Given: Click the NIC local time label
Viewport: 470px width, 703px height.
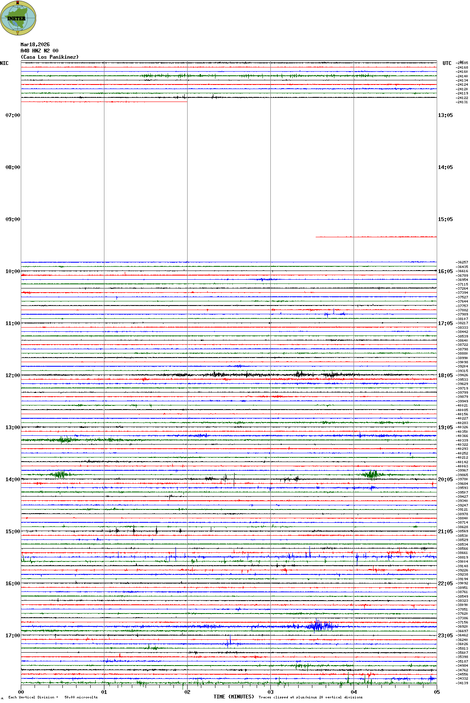Looking at the screenshot, I should pyautogui.click(x=4, y=63).
